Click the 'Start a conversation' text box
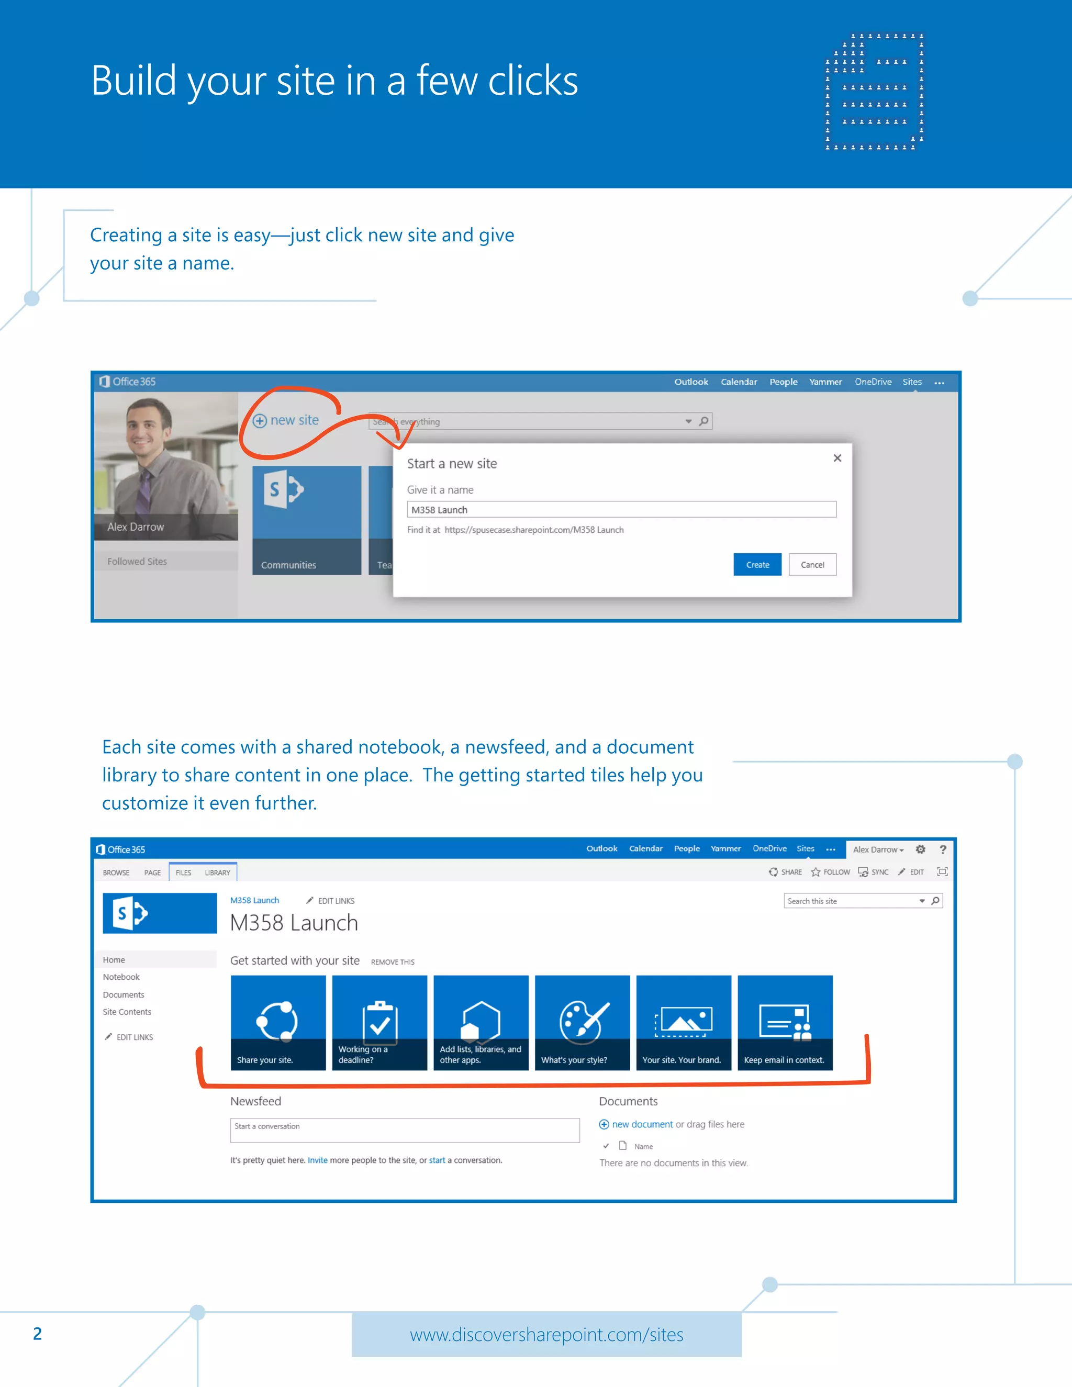 click(405, 1131)
